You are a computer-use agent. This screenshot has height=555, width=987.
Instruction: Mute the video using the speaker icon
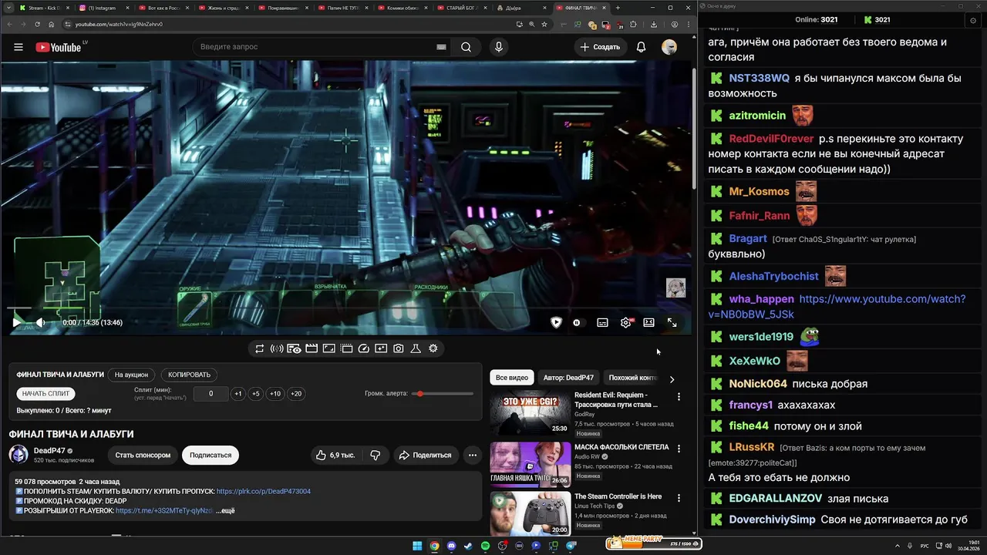(40, 322)
